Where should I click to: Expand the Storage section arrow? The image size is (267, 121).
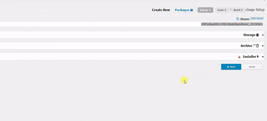tap(263, 35)
